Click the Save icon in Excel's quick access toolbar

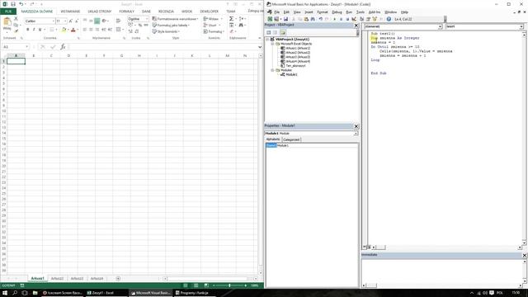tap(13, 4)
